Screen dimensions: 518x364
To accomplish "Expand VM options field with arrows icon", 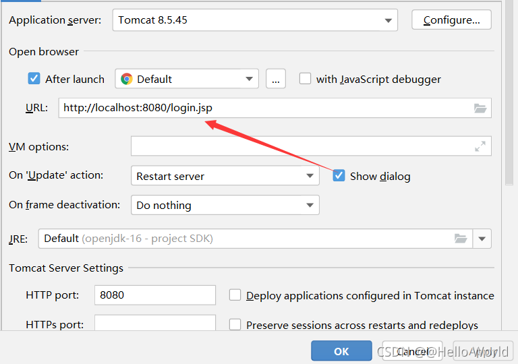I will (480, 146).
